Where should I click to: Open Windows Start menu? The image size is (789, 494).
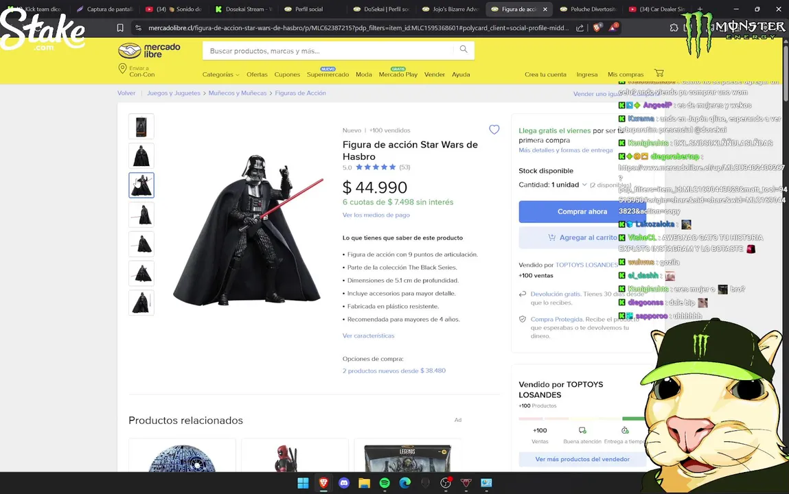tap(303, 483)
